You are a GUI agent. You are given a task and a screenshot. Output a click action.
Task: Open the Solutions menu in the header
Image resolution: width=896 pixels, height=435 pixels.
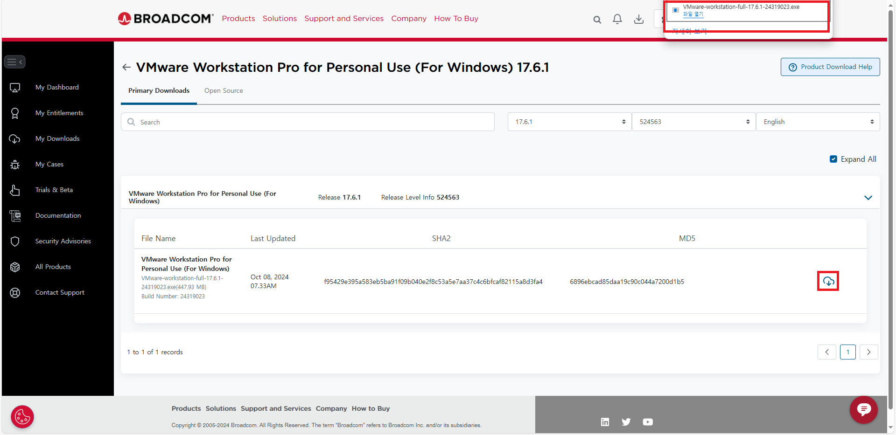[280, 19]
